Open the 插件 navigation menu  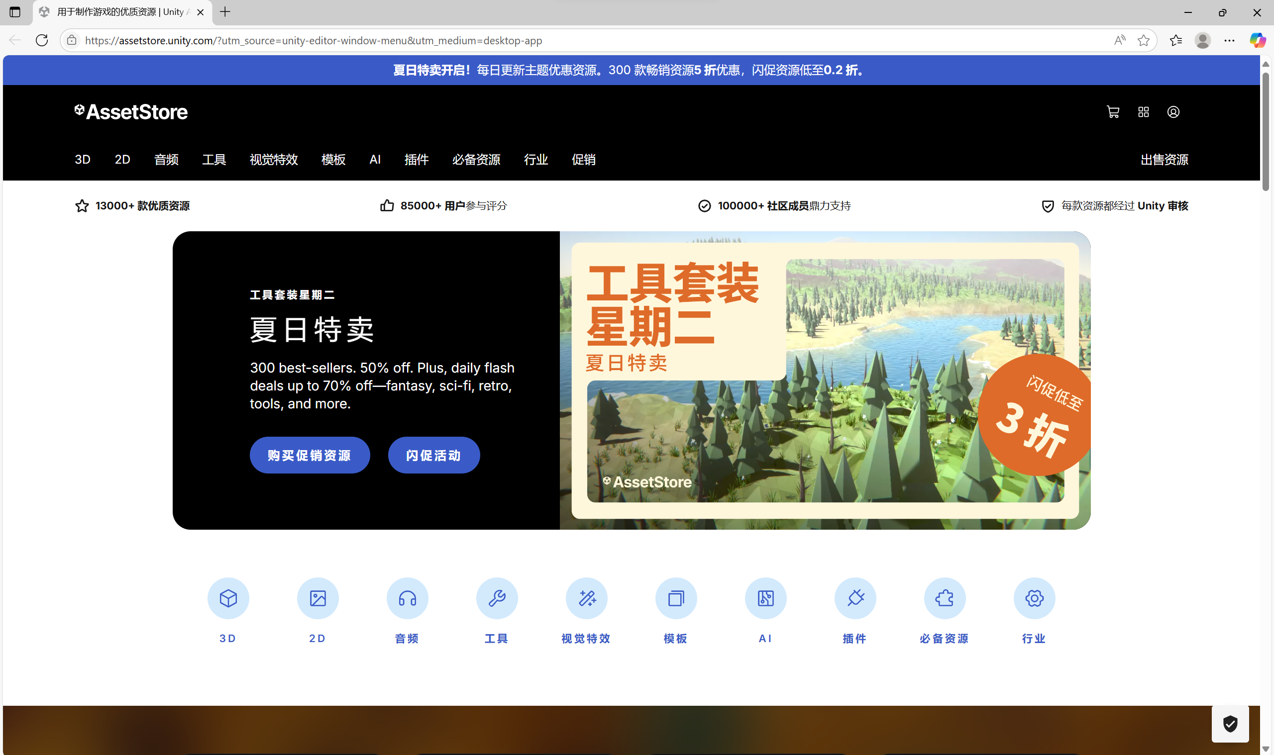(417, 160)
